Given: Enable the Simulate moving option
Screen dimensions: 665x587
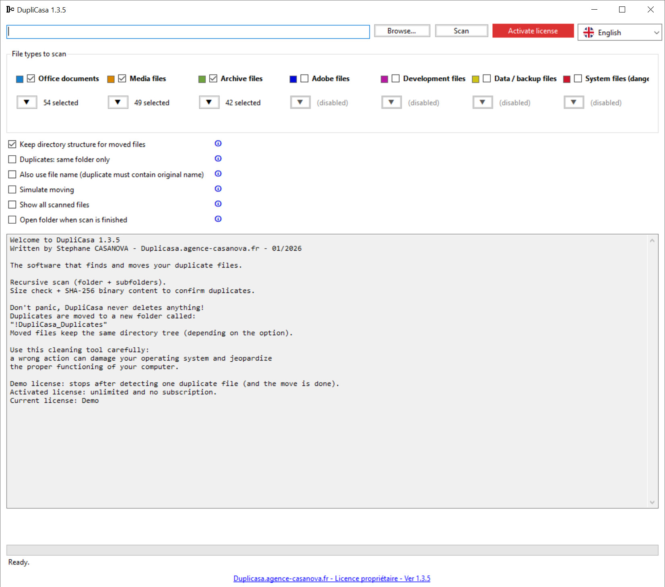Looking at the screenshot, I should pyautogui.click(x=12, y=189).
